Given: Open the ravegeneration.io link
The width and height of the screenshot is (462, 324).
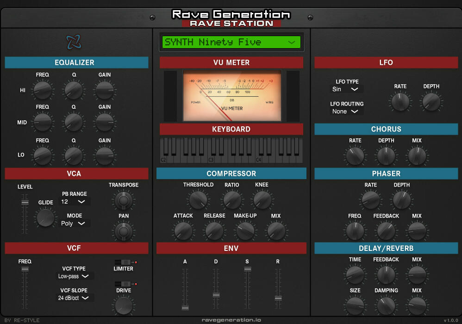Looking at the screenshot, I should [231, 319].
